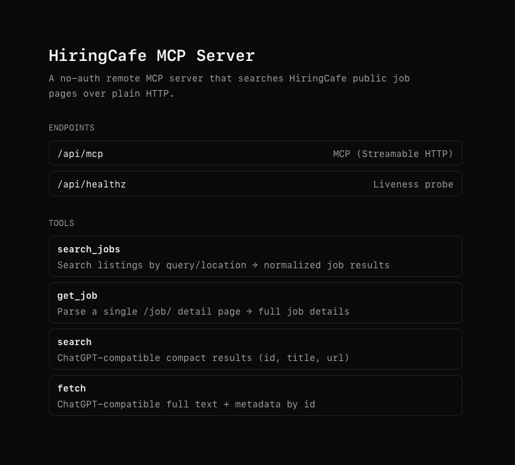Select the get_job tool name

click(x=77, y=295)
